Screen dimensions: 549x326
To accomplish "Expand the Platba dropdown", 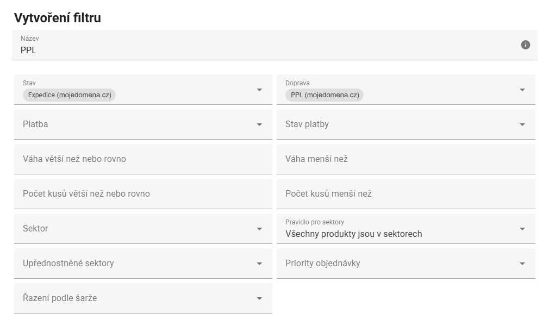I will [143, 124].
